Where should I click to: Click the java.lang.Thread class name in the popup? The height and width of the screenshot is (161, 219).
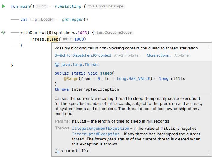(x=80, y=64)
